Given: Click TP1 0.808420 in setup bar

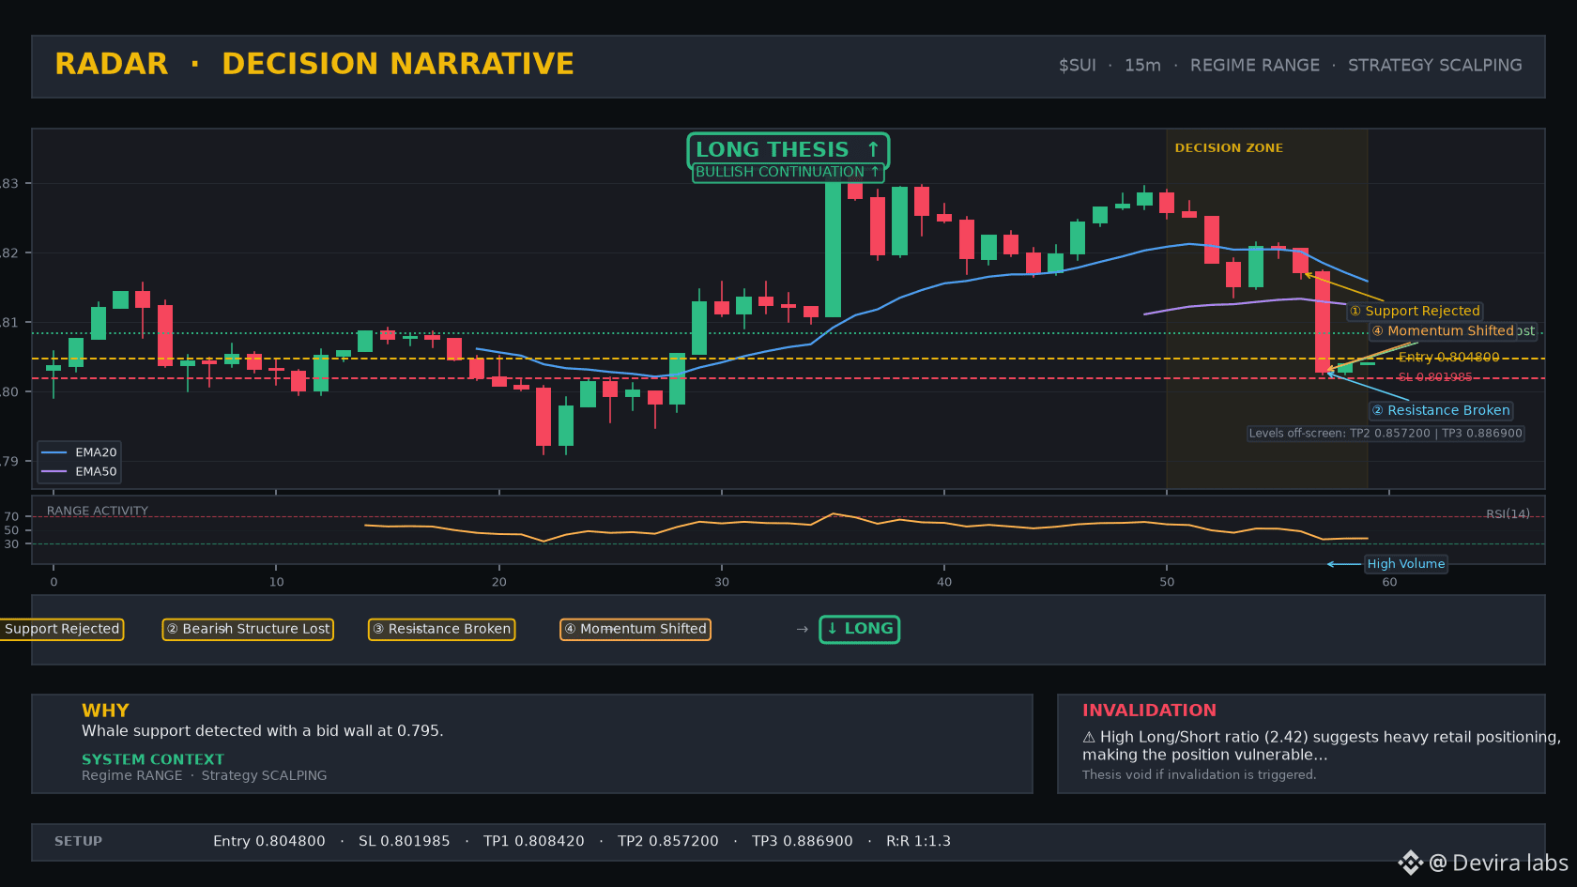Looking at the screenshot, I should pos(534,841).
